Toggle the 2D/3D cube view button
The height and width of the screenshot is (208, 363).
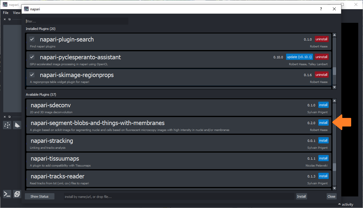click(x=17, y=194)
